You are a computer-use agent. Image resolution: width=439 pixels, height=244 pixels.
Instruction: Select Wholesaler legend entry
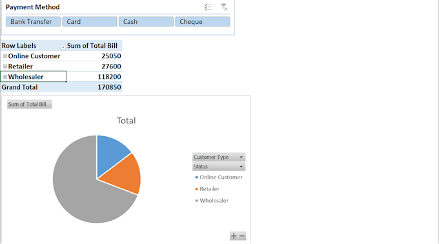(x=212, y=201)
